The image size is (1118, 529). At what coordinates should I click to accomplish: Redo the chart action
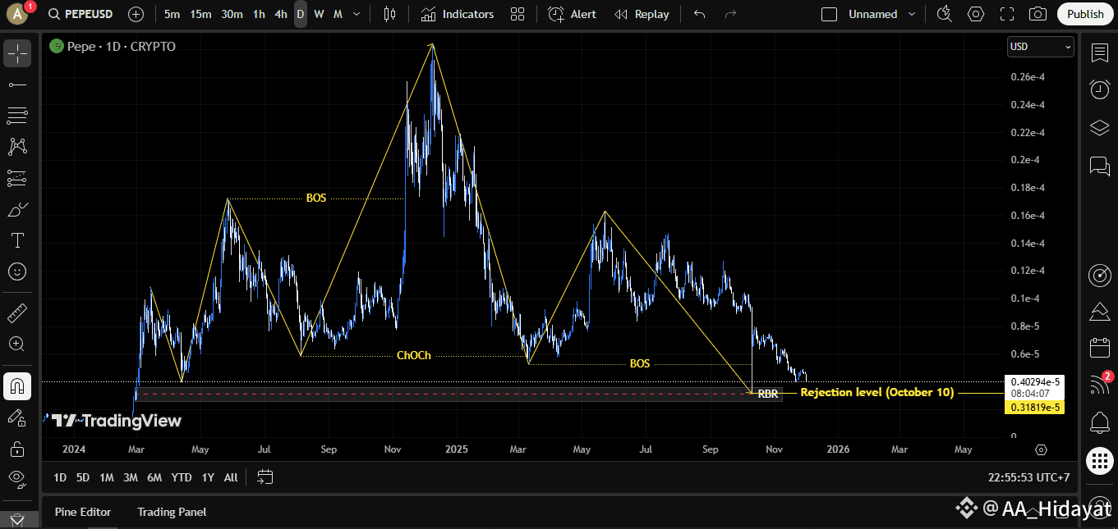(730, 14)
